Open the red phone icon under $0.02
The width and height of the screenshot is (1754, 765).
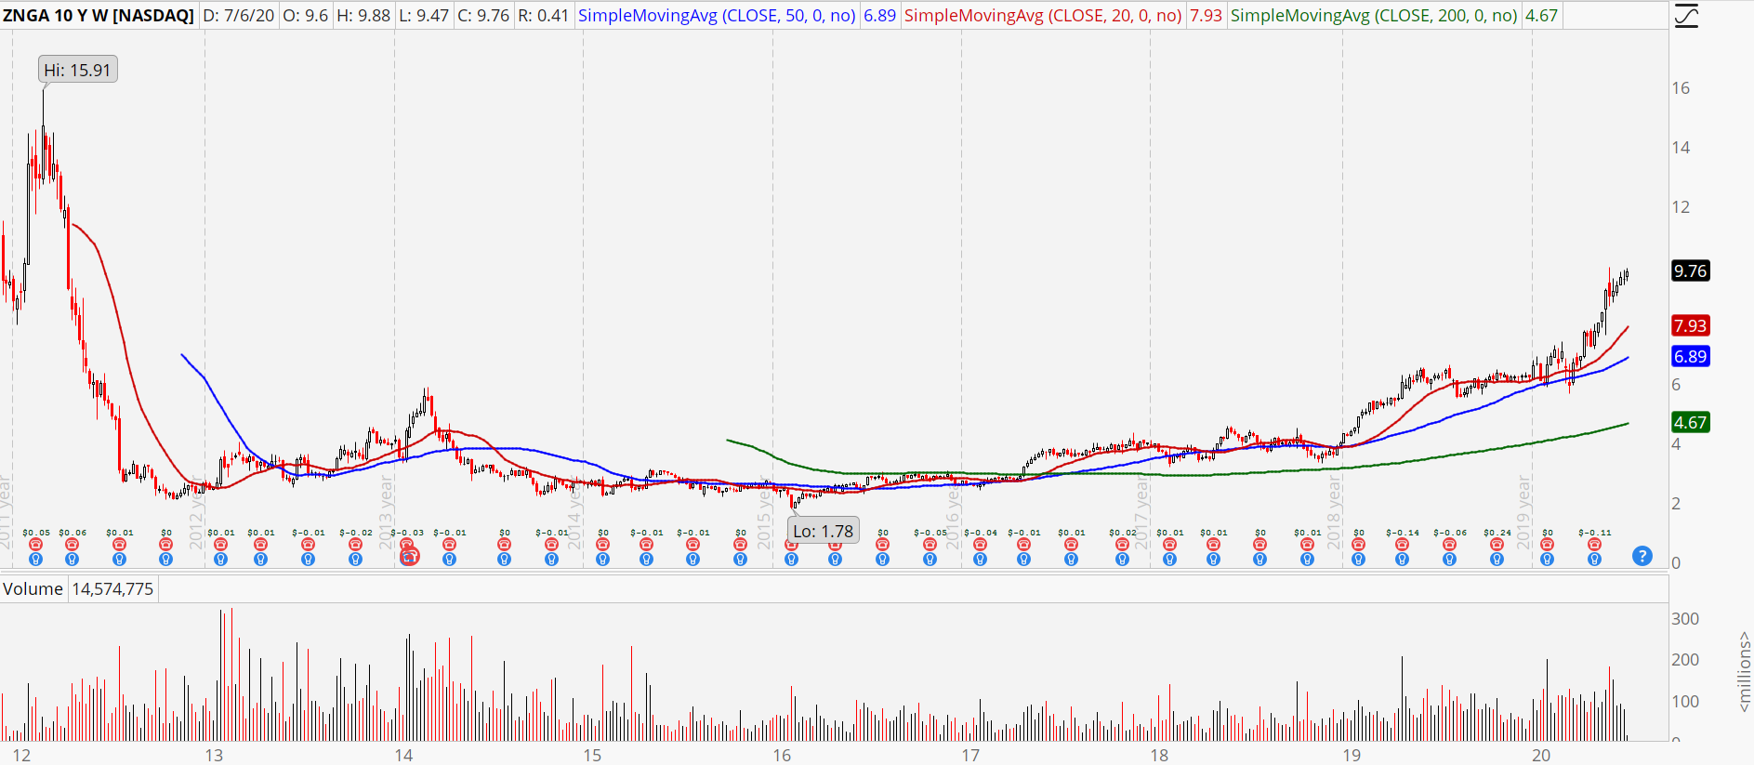[x=1122, y=545]
